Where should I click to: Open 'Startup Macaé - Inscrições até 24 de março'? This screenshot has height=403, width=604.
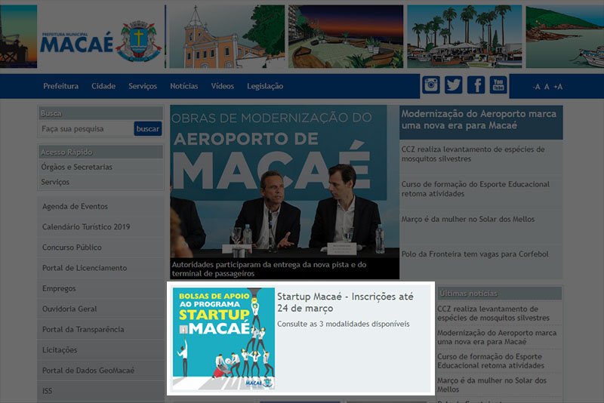click(x=345, y=303)
